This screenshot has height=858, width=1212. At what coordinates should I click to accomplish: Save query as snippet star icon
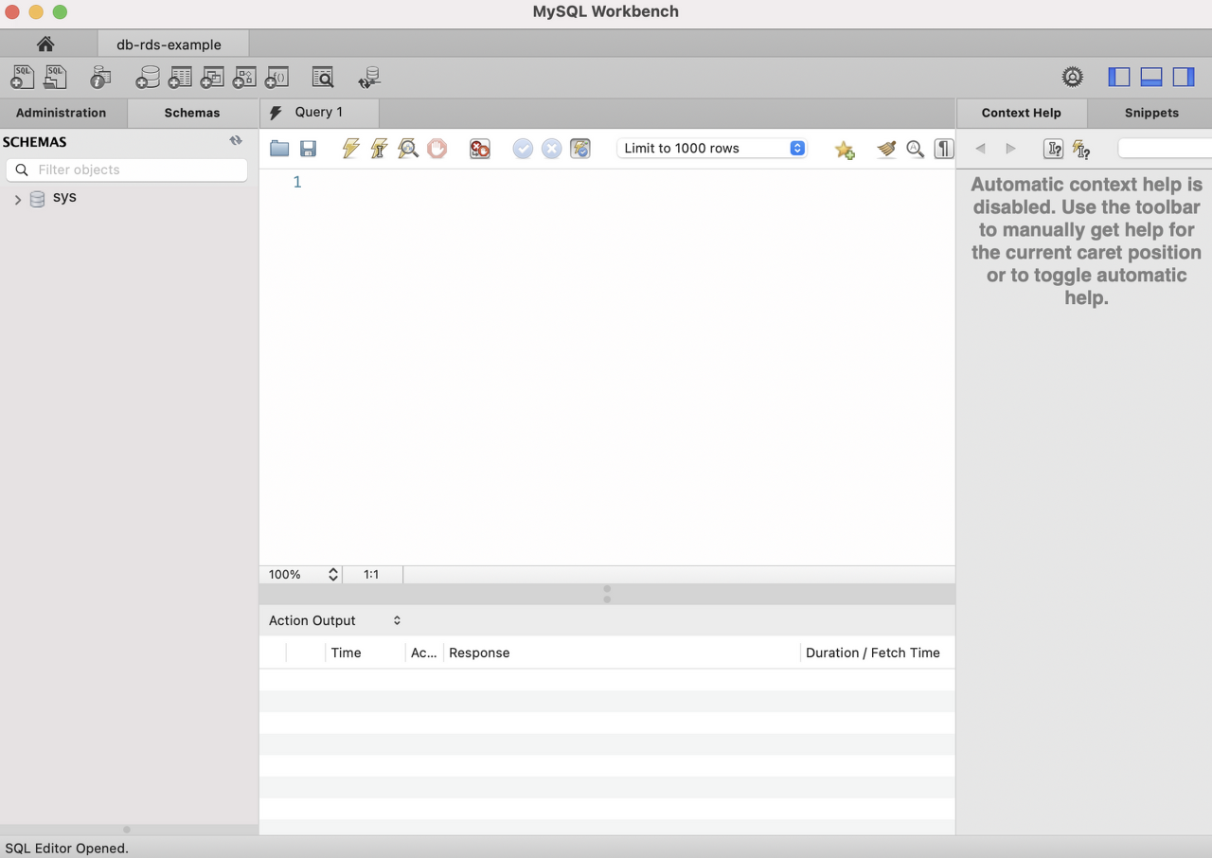click(845, 150)
